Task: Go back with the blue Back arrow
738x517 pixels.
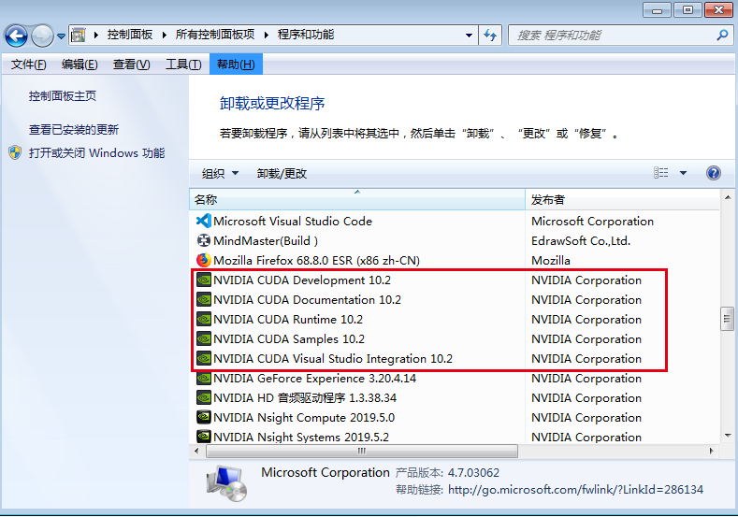Action: [16, 36]
